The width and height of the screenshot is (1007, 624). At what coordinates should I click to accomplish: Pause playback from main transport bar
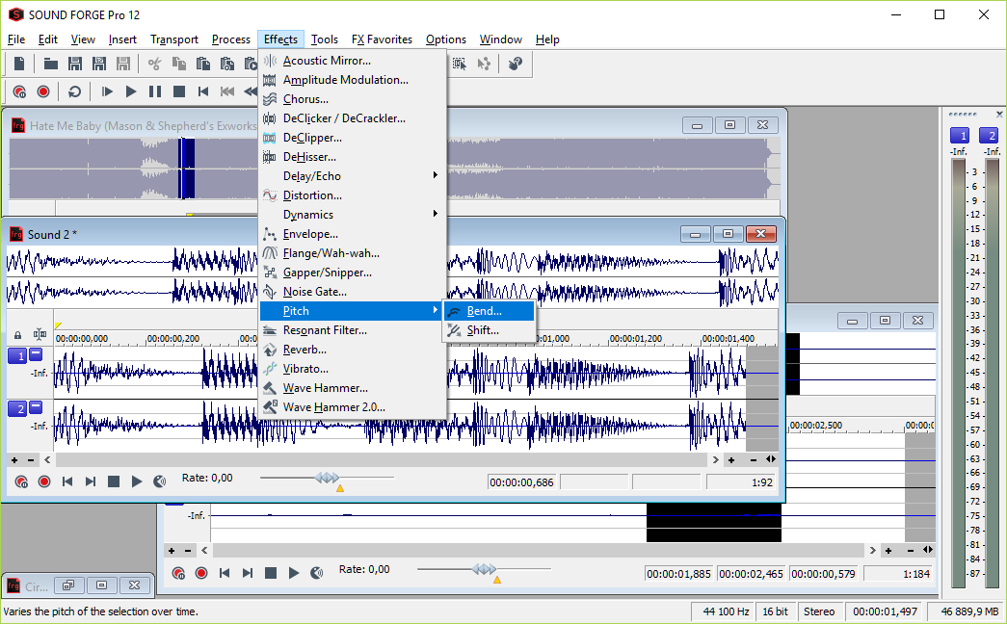155,91
